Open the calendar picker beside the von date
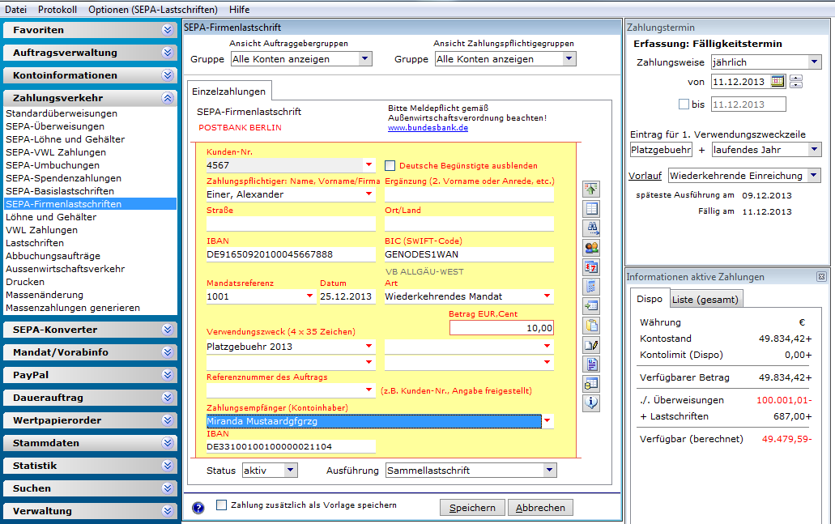 pyautogui.click(x=777, y=82)
